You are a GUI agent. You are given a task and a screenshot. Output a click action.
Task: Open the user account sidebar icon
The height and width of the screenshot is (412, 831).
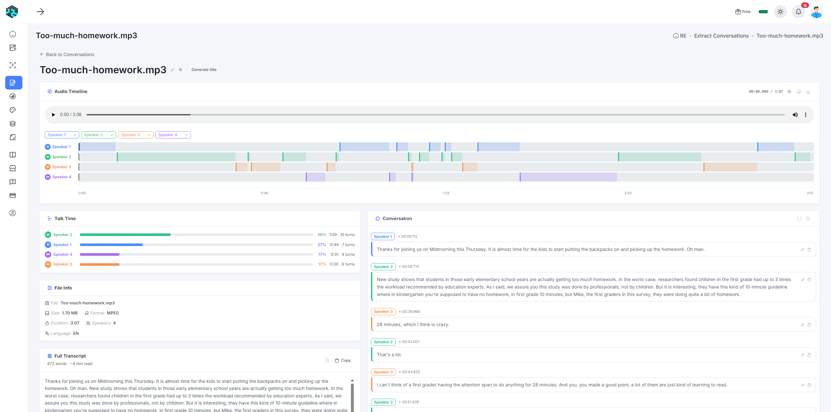click(13, 213)
